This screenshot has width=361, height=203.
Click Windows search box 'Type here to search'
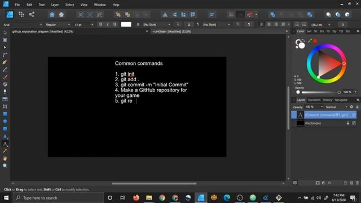(x=58, y=198)
